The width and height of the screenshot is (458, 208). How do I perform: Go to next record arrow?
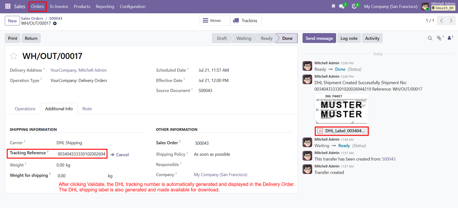point(451,21)
